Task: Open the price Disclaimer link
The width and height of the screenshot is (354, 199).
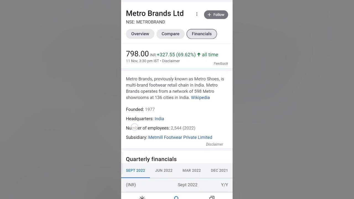Action: pos(171,61)
